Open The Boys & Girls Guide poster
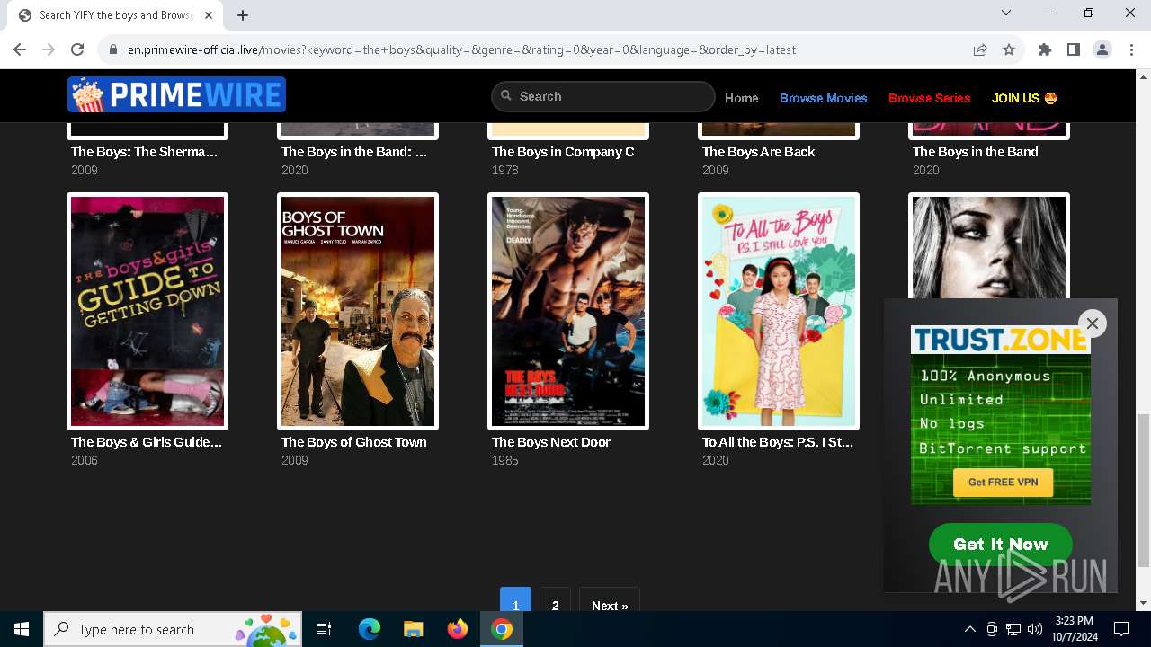The image size is (1151, 647). [x=147, y=311]
